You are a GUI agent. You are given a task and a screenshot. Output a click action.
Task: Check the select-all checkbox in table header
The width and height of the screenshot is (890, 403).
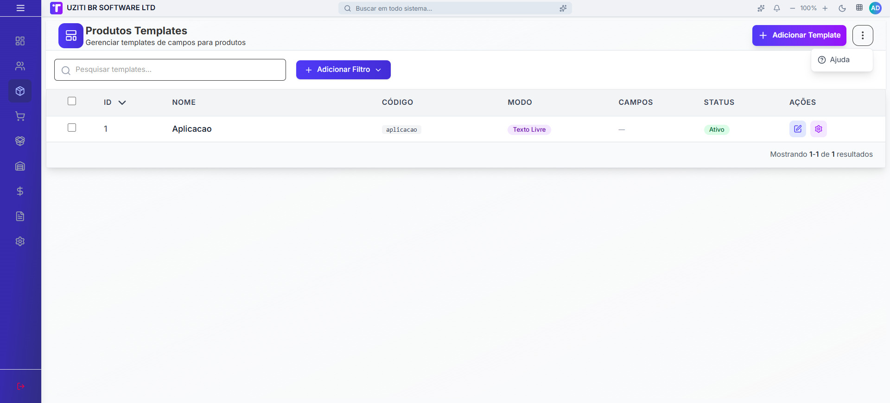pos(72,101)
